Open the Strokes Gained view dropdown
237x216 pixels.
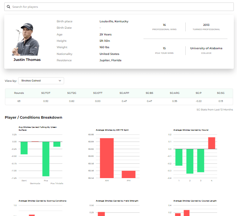(x=41, y=81)
